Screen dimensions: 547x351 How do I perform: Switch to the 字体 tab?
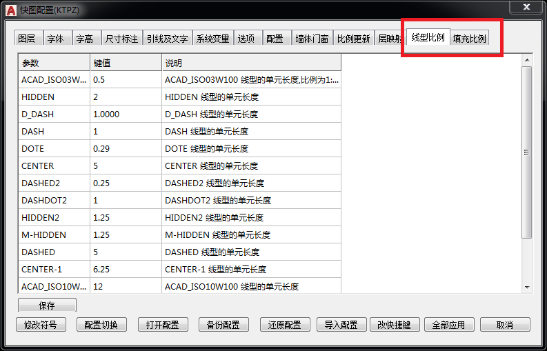(58, 38)
